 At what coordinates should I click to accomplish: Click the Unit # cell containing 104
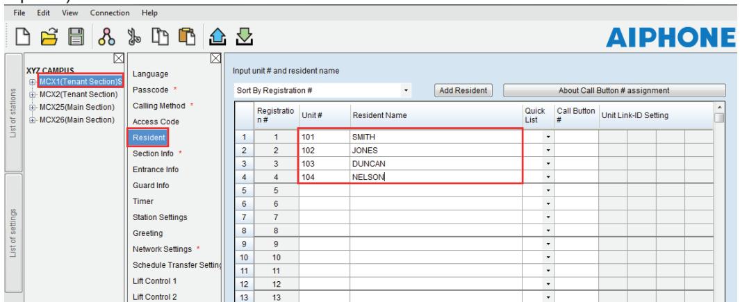(x=324, y=177)
